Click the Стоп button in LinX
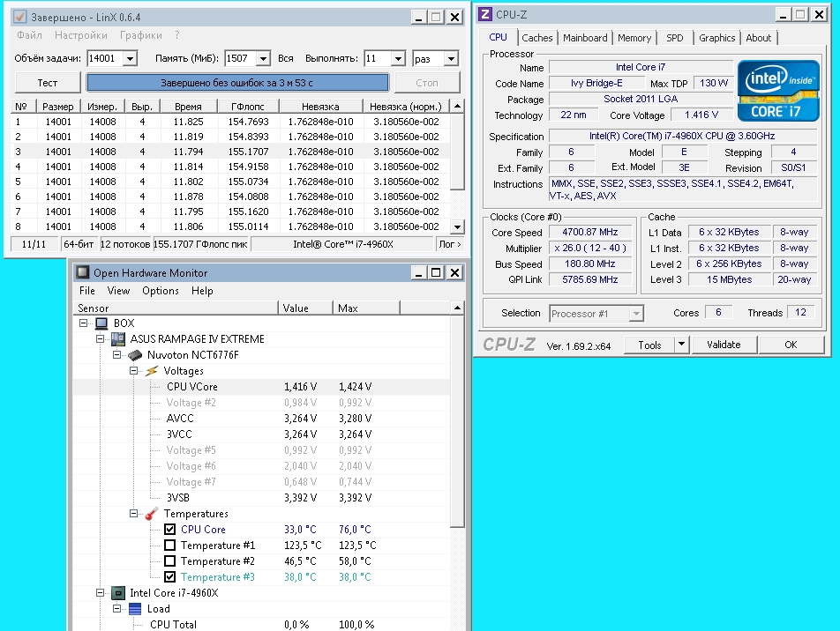The image size is (840, 631). point(427,83)
